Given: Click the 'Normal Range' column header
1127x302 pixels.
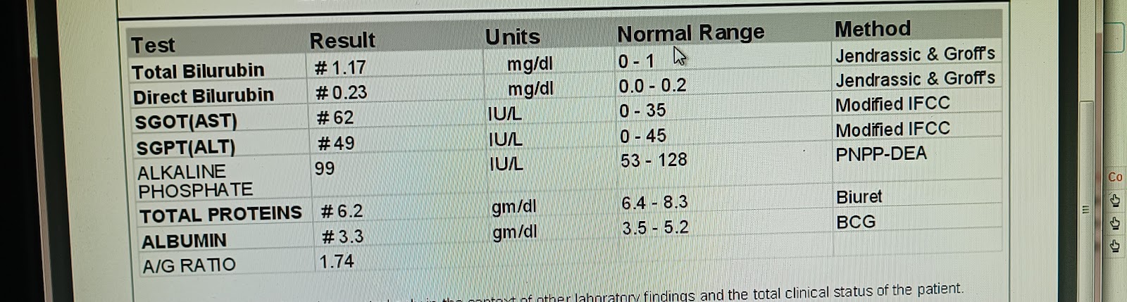Looking at the screenshot, I should click(x=690, y=33).
